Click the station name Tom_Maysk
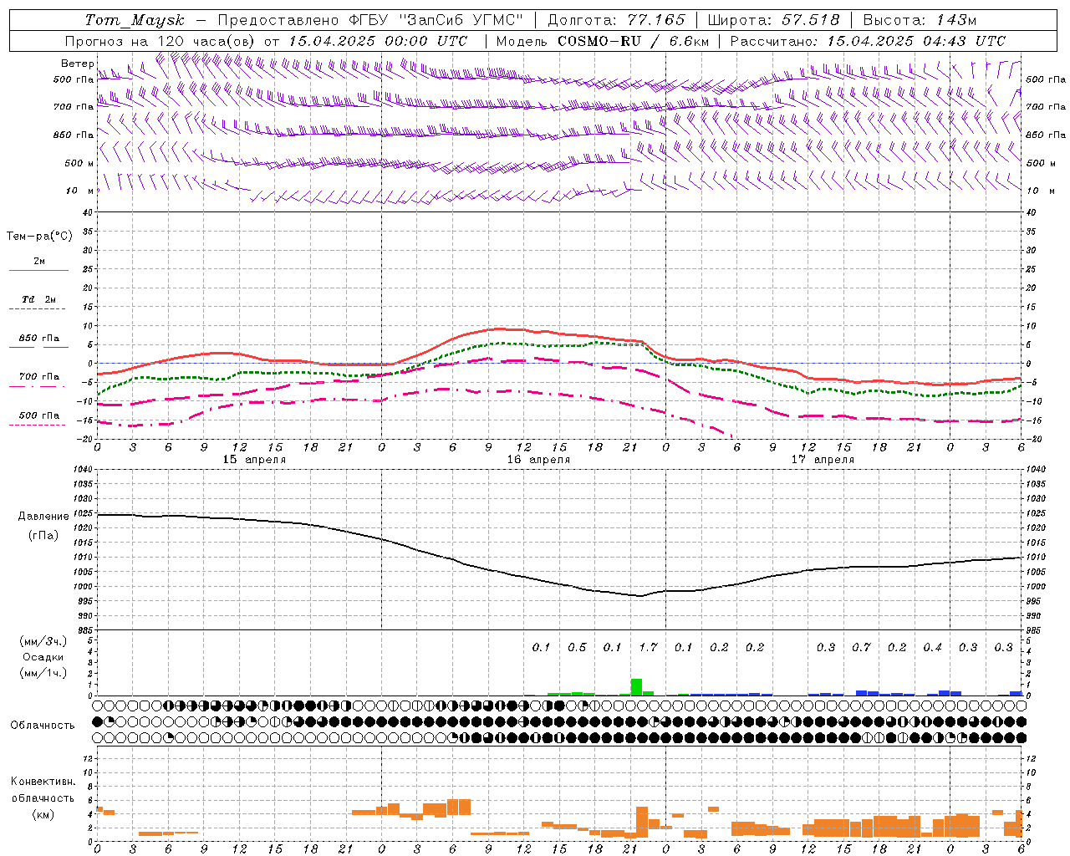Screen dimensions: 1070x856 [x=135, y=20]
